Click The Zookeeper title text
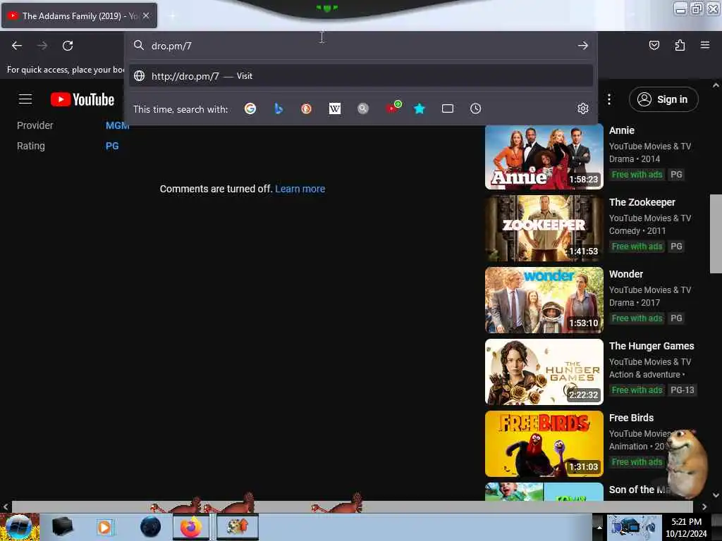The image size is (722, 541). tap(642, 202)
